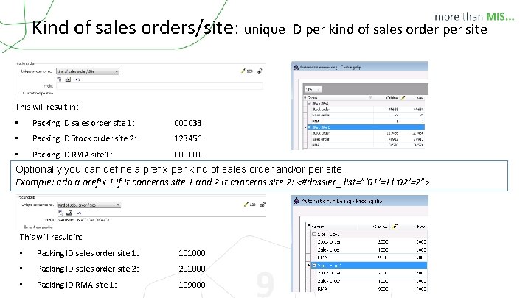Click New column header in grid showing RMA 9000
531x298 pixels.
[422, 227]
